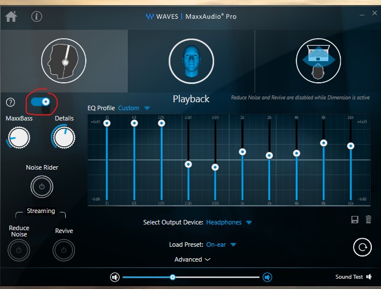Image resolution: width=381 pixels, height=289 pixels.
Task: Click the 4k EQ slider handle
Action: (x=296, y=154)
